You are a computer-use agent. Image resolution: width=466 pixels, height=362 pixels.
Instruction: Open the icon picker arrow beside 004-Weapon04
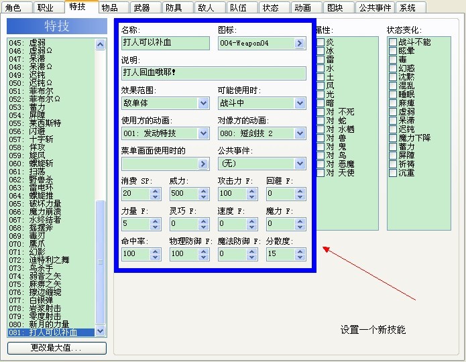pyautogui.click(x=300, y=43)
